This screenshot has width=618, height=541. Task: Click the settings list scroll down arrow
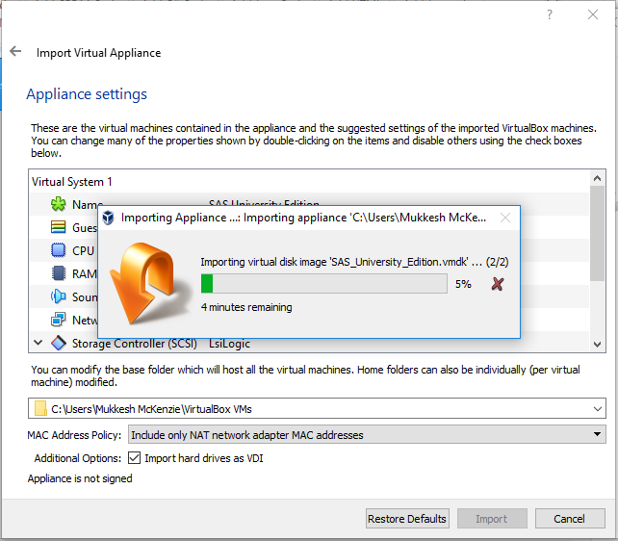tap(597, 345)
